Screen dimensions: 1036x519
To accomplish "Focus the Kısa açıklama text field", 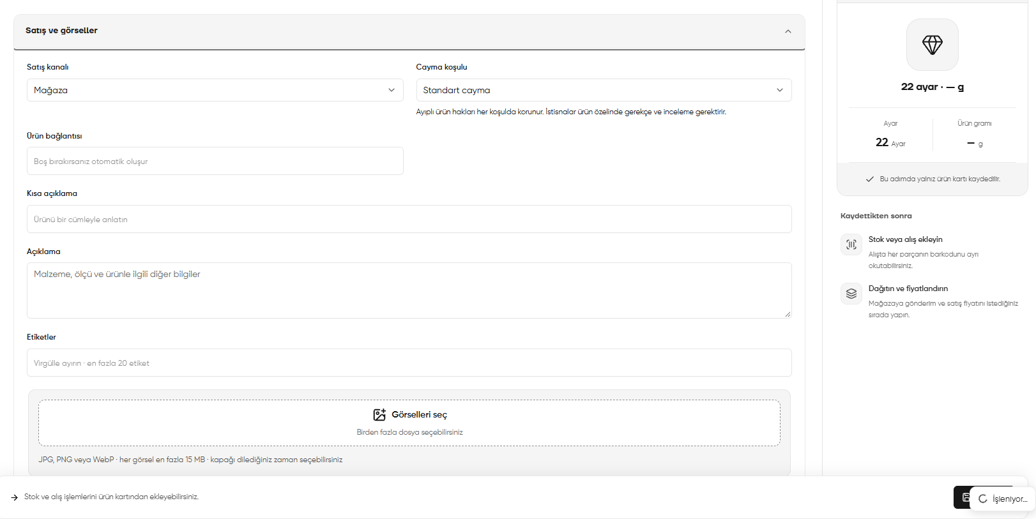I will point(409,219).
